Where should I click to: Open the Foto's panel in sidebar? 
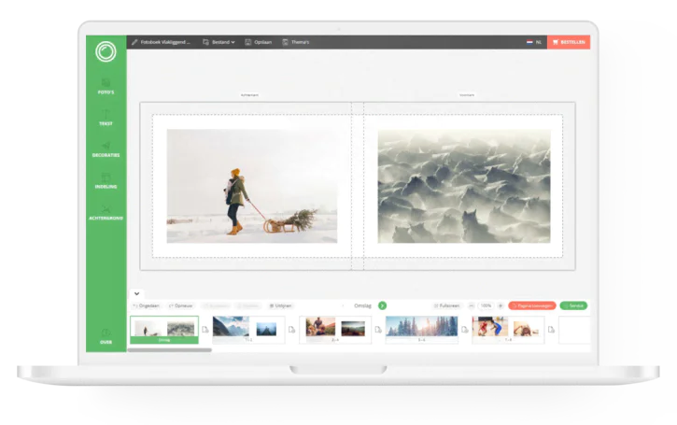point(106,87)
